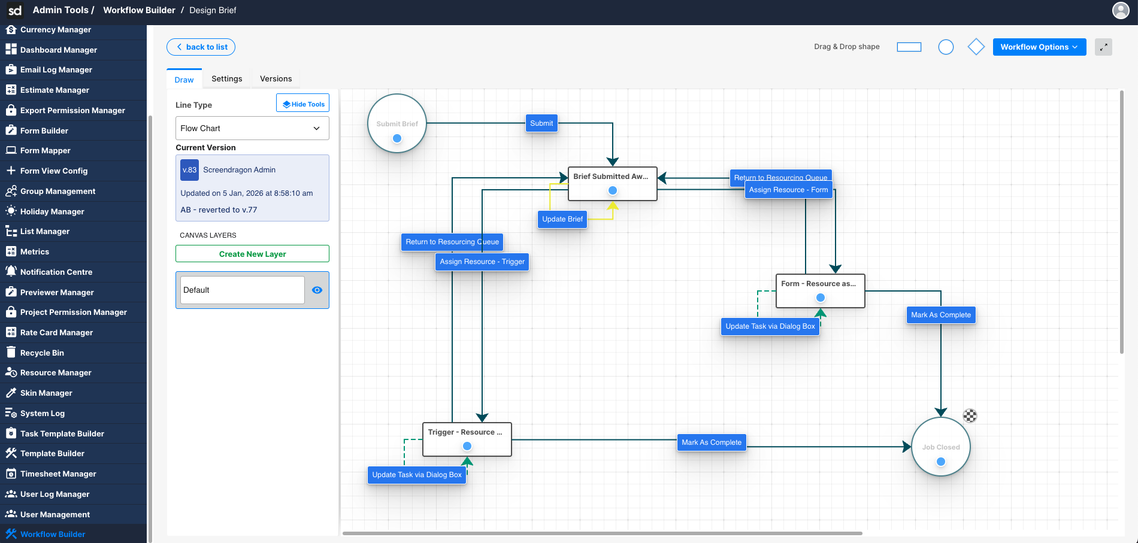Click Assign Resource - Trigger label
The height and width of the screenshot is (543, 1138).
pyautogui.click(x=482, y=262)
